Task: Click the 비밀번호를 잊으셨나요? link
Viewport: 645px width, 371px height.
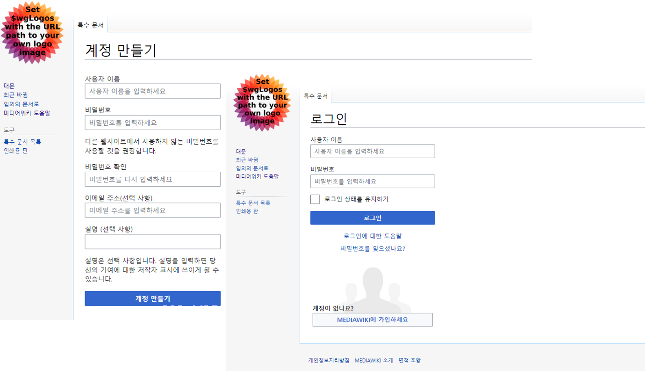Action: tap(373, 249)
